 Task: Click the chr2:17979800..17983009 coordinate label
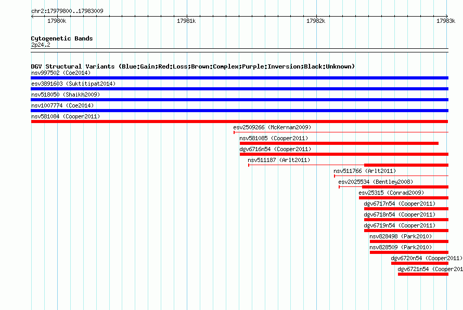click(x=67, y=11)
